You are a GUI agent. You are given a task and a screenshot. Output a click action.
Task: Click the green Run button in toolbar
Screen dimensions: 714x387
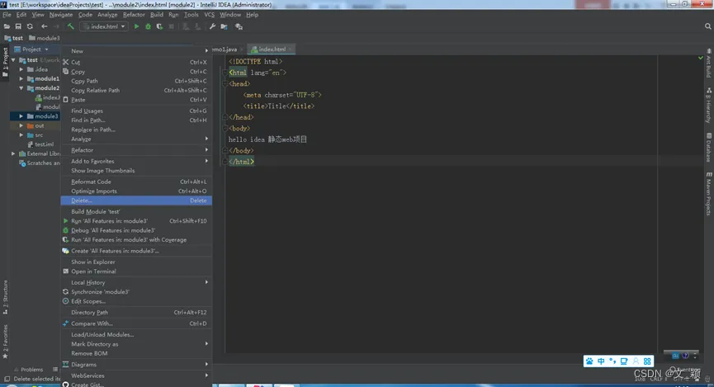click(137, 26)
